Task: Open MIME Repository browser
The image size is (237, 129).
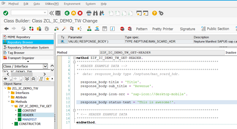Action: (28, 37)
